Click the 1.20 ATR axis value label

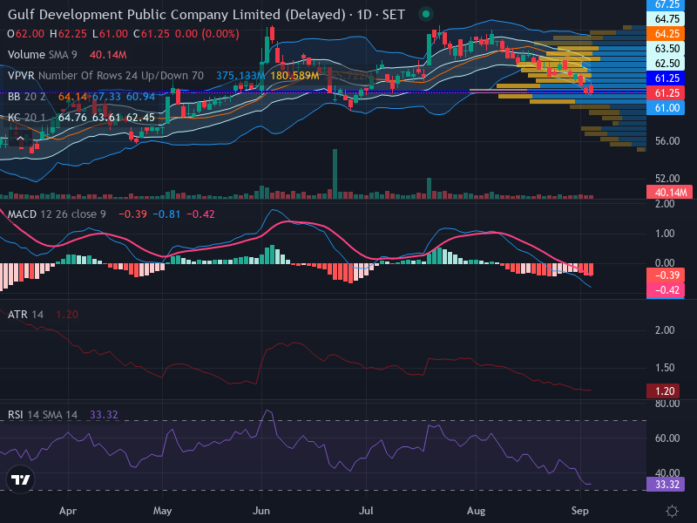[663, 391]
